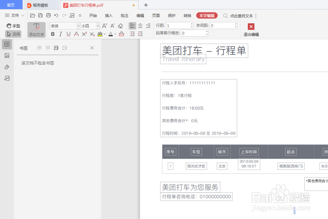
Task: Save the document with the save icon
Action: point(40,15)
